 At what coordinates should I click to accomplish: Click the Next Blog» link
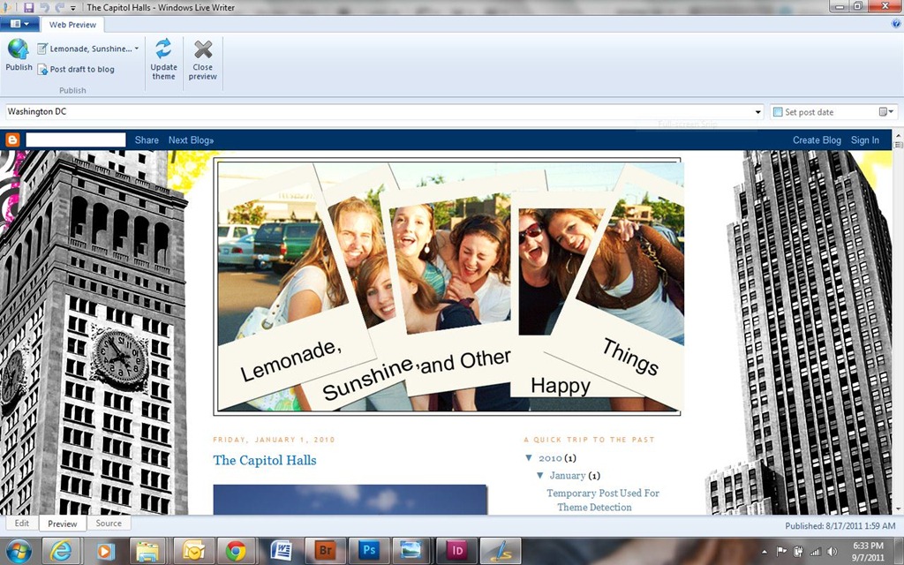(x=191, y=140)
